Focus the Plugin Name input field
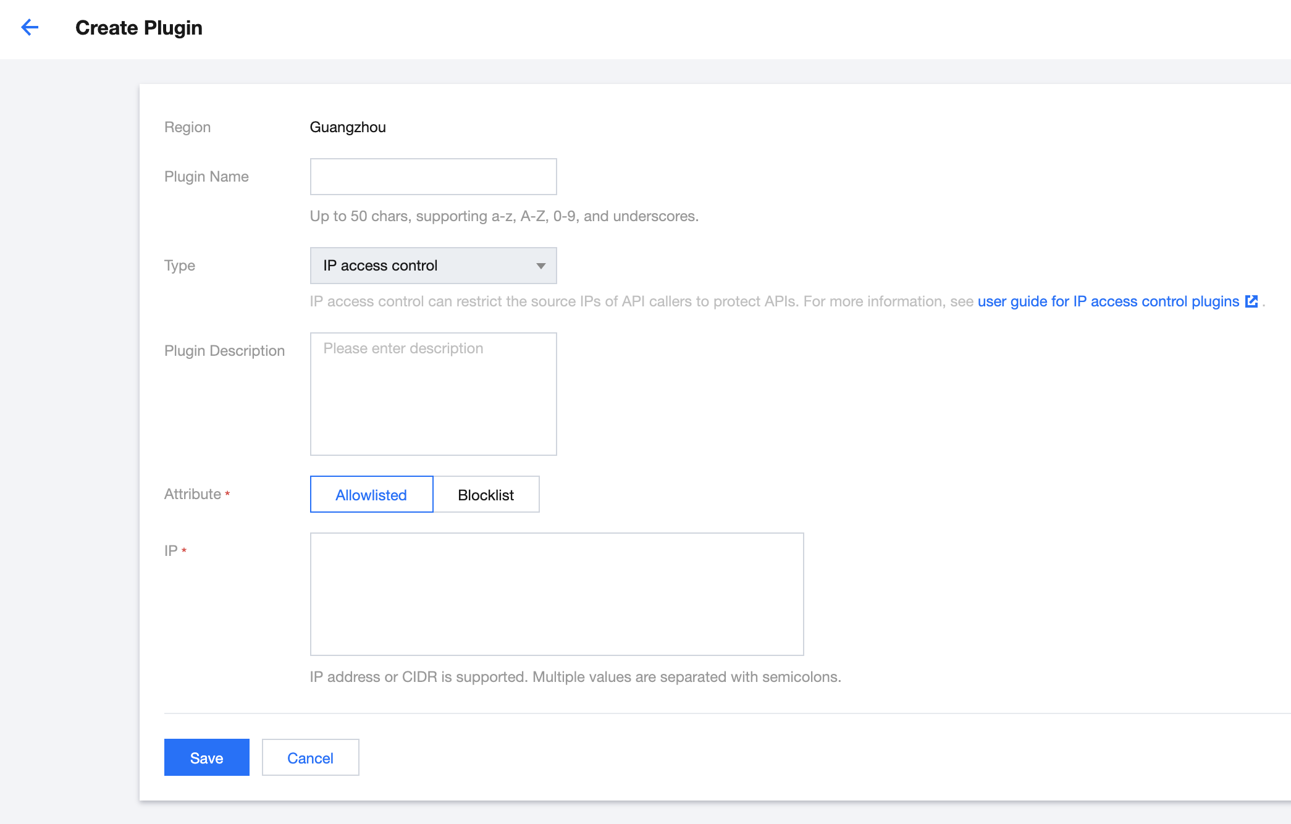The height and width of the screenshot is (824, 1291). pos(433,177)
